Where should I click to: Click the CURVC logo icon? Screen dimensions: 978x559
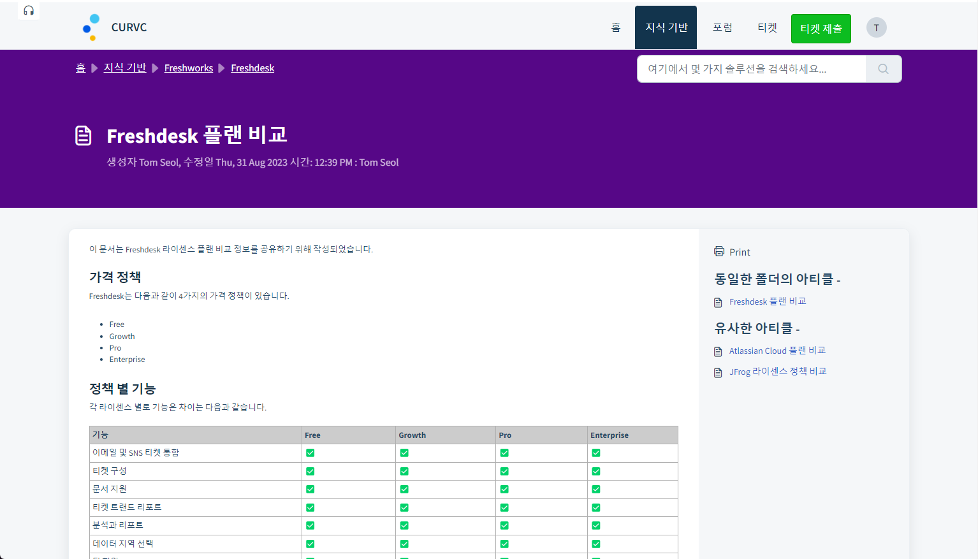[x=91, y=27]
